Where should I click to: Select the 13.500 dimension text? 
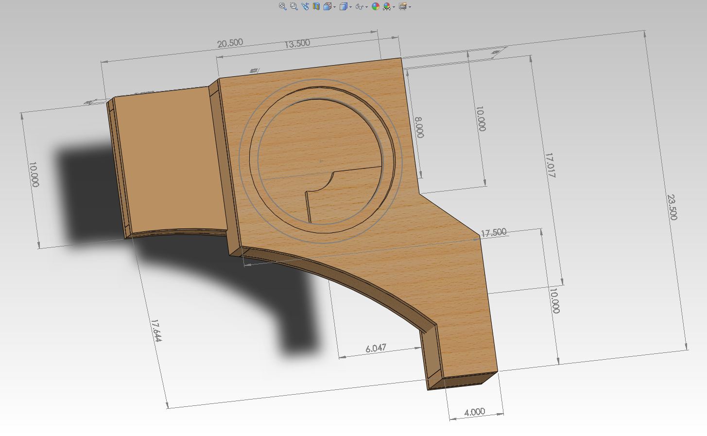coord(297,43)
